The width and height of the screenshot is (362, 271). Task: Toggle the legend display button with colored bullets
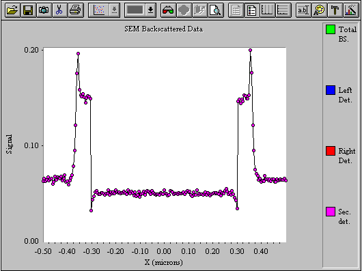click(252, 10)
